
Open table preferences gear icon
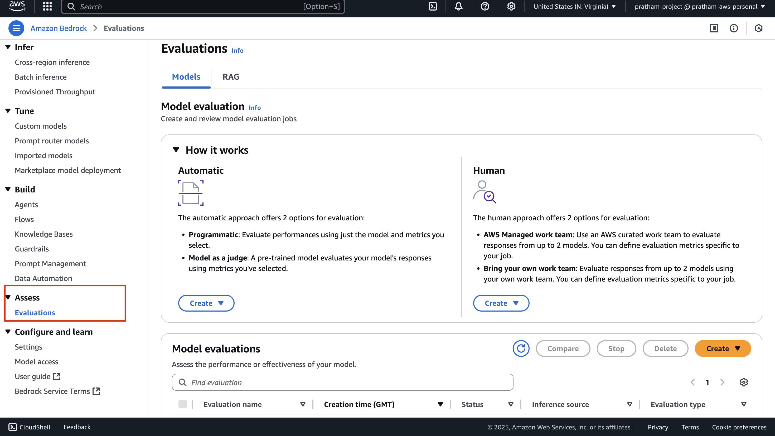(744, 382)
